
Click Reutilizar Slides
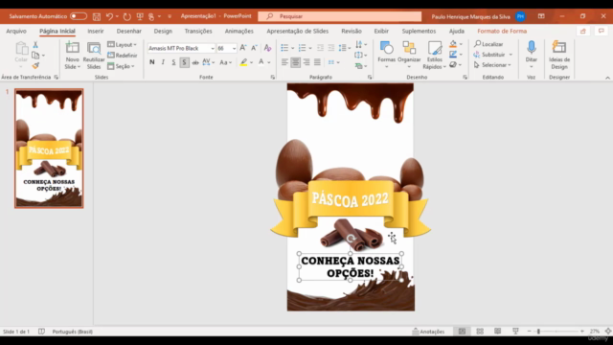94,56
